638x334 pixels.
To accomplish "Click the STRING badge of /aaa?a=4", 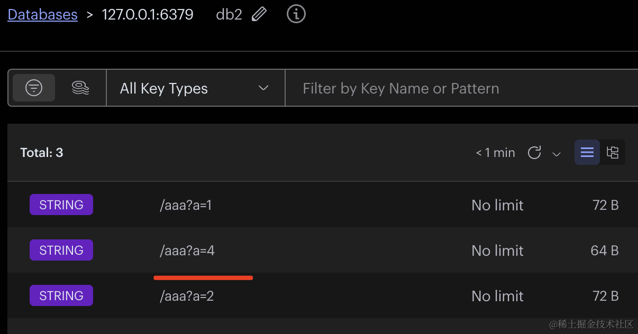I will 61,251.
